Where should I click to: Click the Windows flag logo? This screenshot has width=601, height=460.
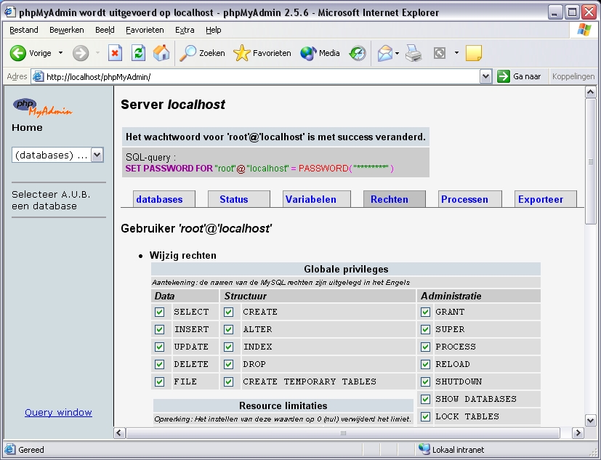tap(584, 30)
